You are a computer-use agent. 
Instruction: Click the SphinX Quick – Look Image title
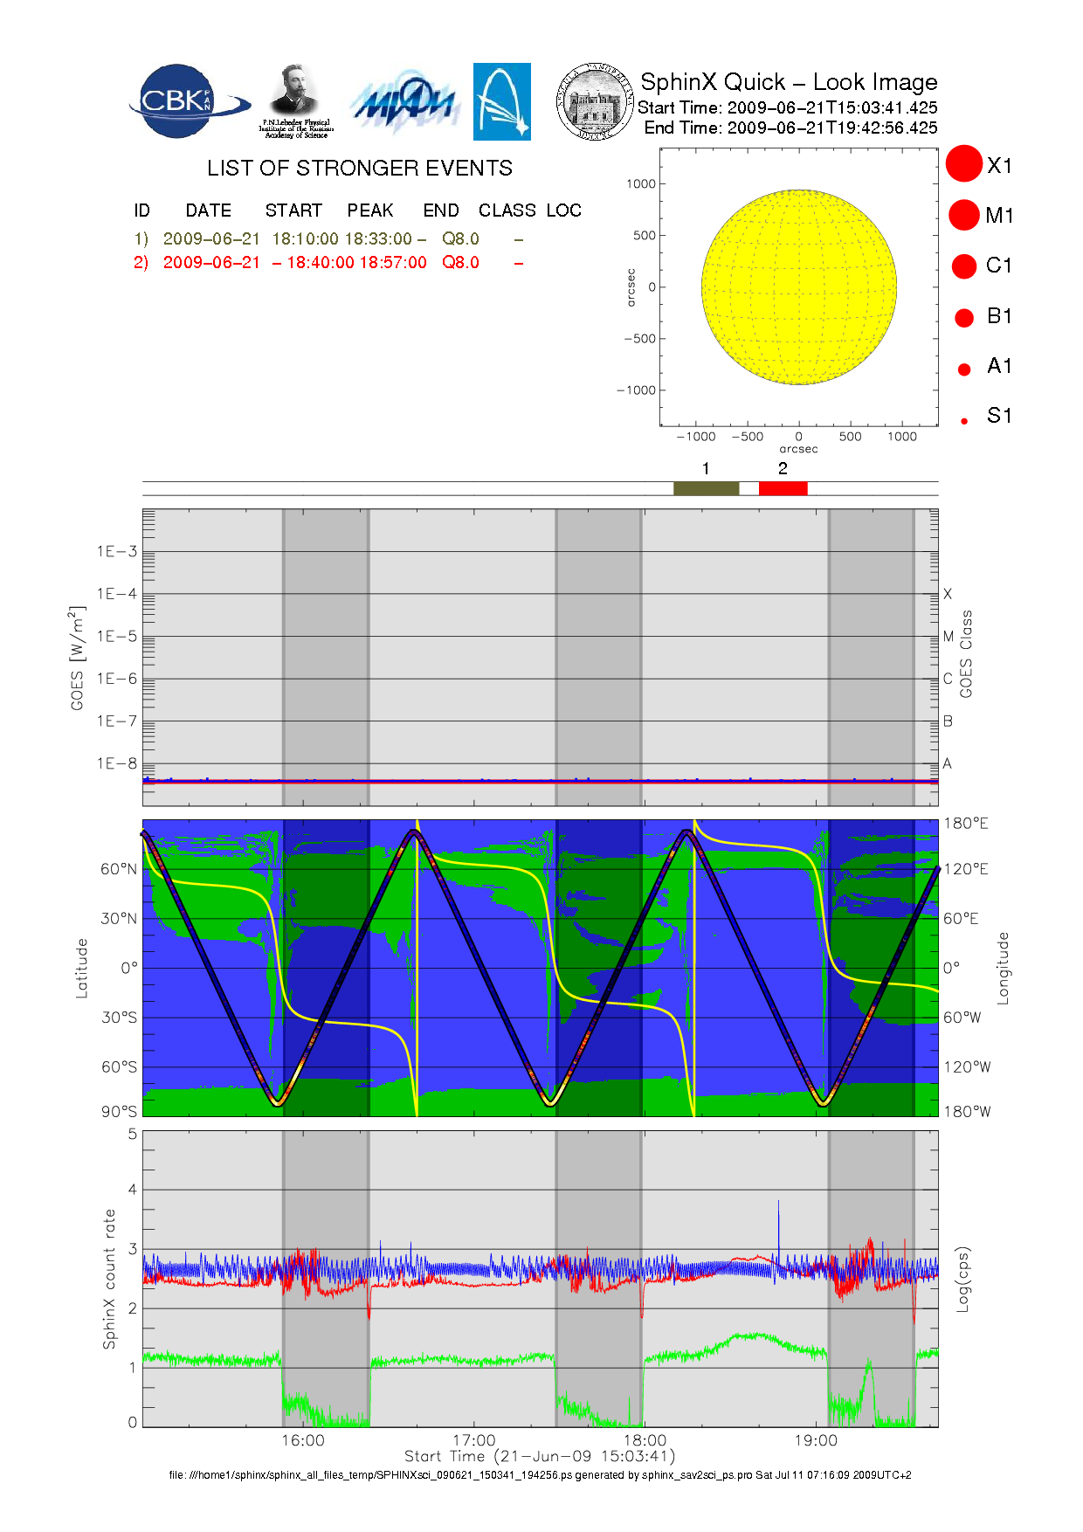coord(788,82)
